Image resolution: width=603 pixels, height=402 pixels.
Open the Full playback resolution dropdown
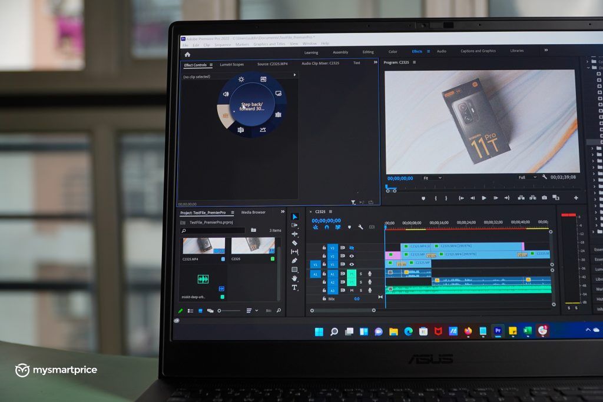coord(527,177)
